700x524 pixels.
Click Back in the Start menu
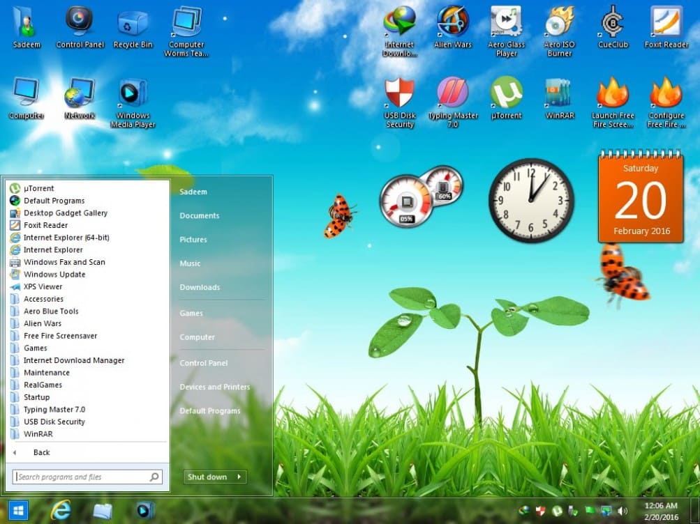click(41, 452)
